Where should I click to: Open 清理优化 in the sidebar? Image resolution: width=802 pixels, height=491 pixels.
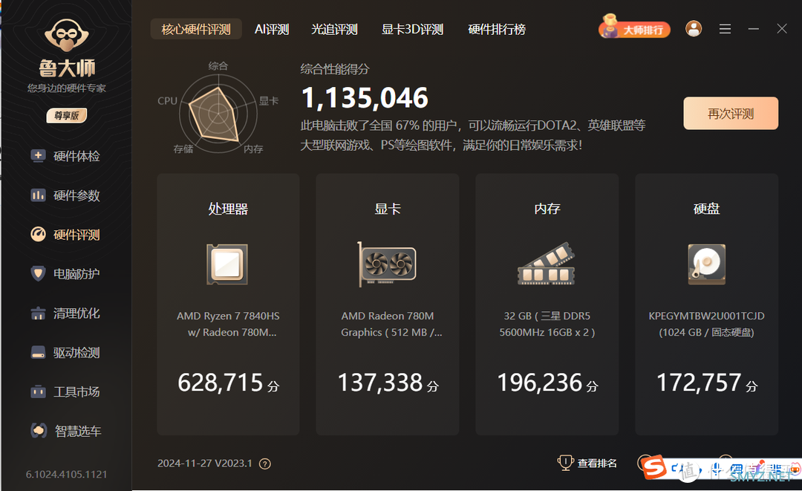[x=65, y=313]
